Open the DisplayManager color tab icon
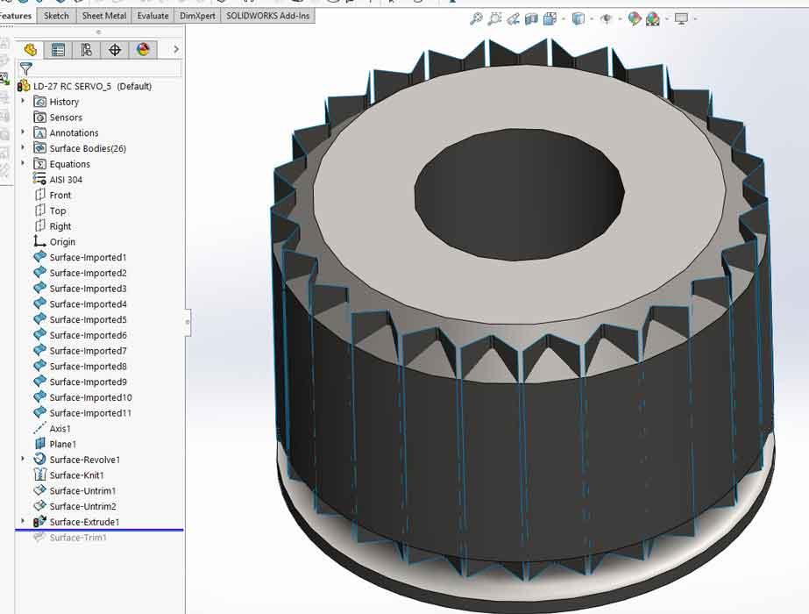The height and width of the screenshot is (614, 809). [x=143, y=50]
